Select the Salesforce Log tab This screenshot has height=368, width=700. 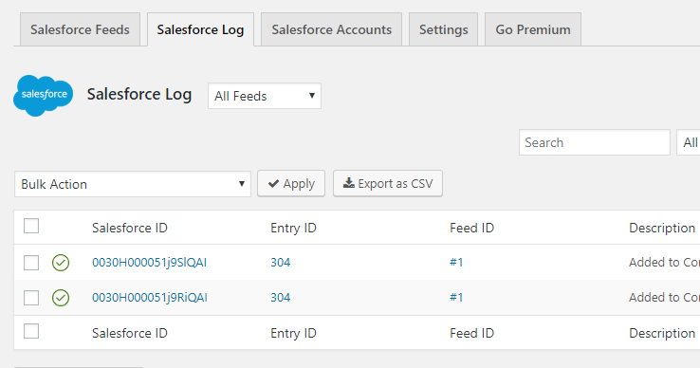point(200,29)
